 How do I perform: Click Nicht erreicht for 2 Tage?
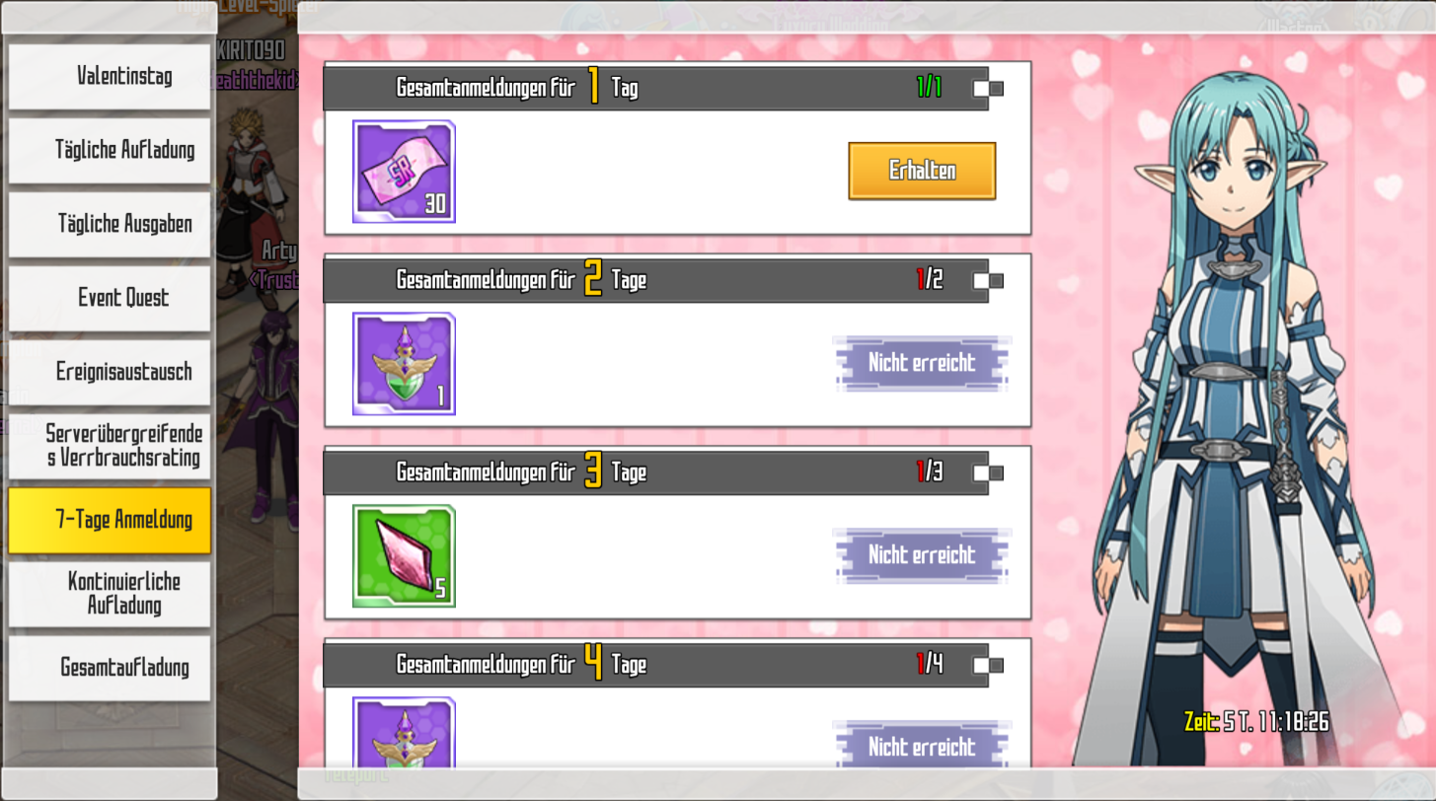[x=922, y=363]
